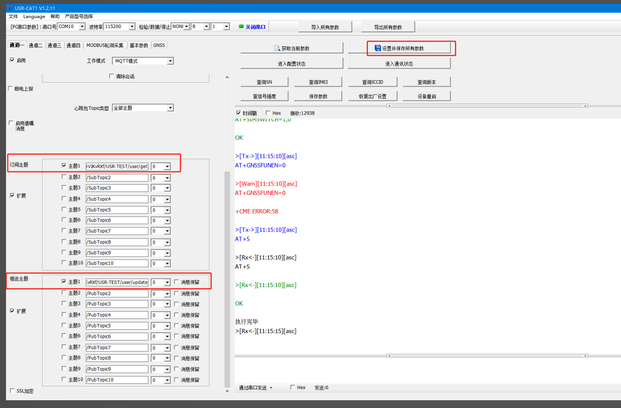Click the lower splitter bar below the log
This screenshot has height=408, width=621.
(487, 356)
